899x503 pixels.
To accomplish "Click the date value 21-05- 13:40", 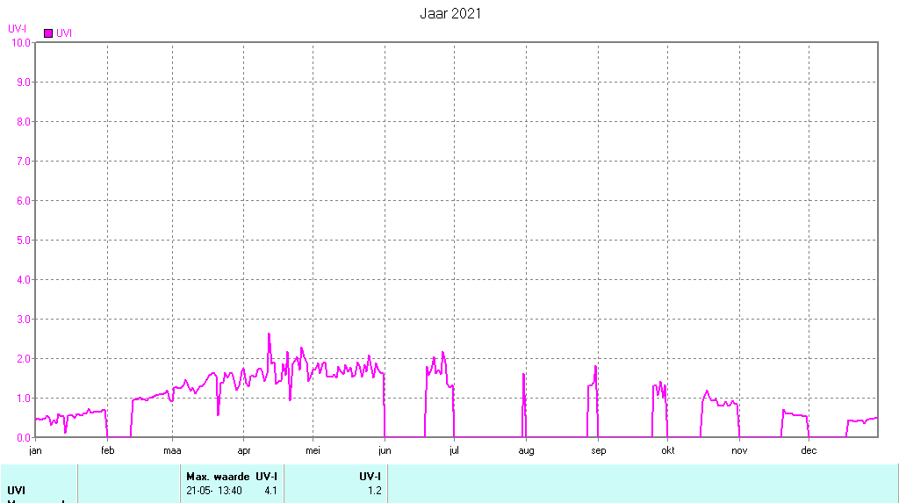I will pyautogui.click(x=214, y=491).
